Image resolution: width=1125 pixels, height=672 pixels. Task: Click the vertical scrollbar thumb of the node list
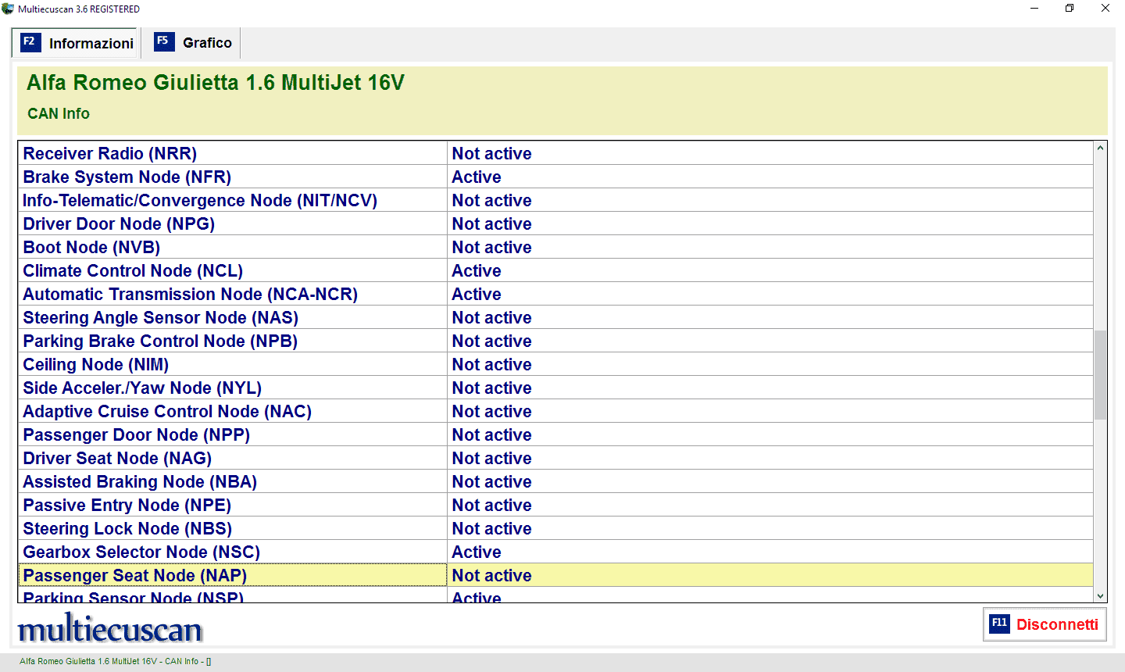[x=1100, y=375]
